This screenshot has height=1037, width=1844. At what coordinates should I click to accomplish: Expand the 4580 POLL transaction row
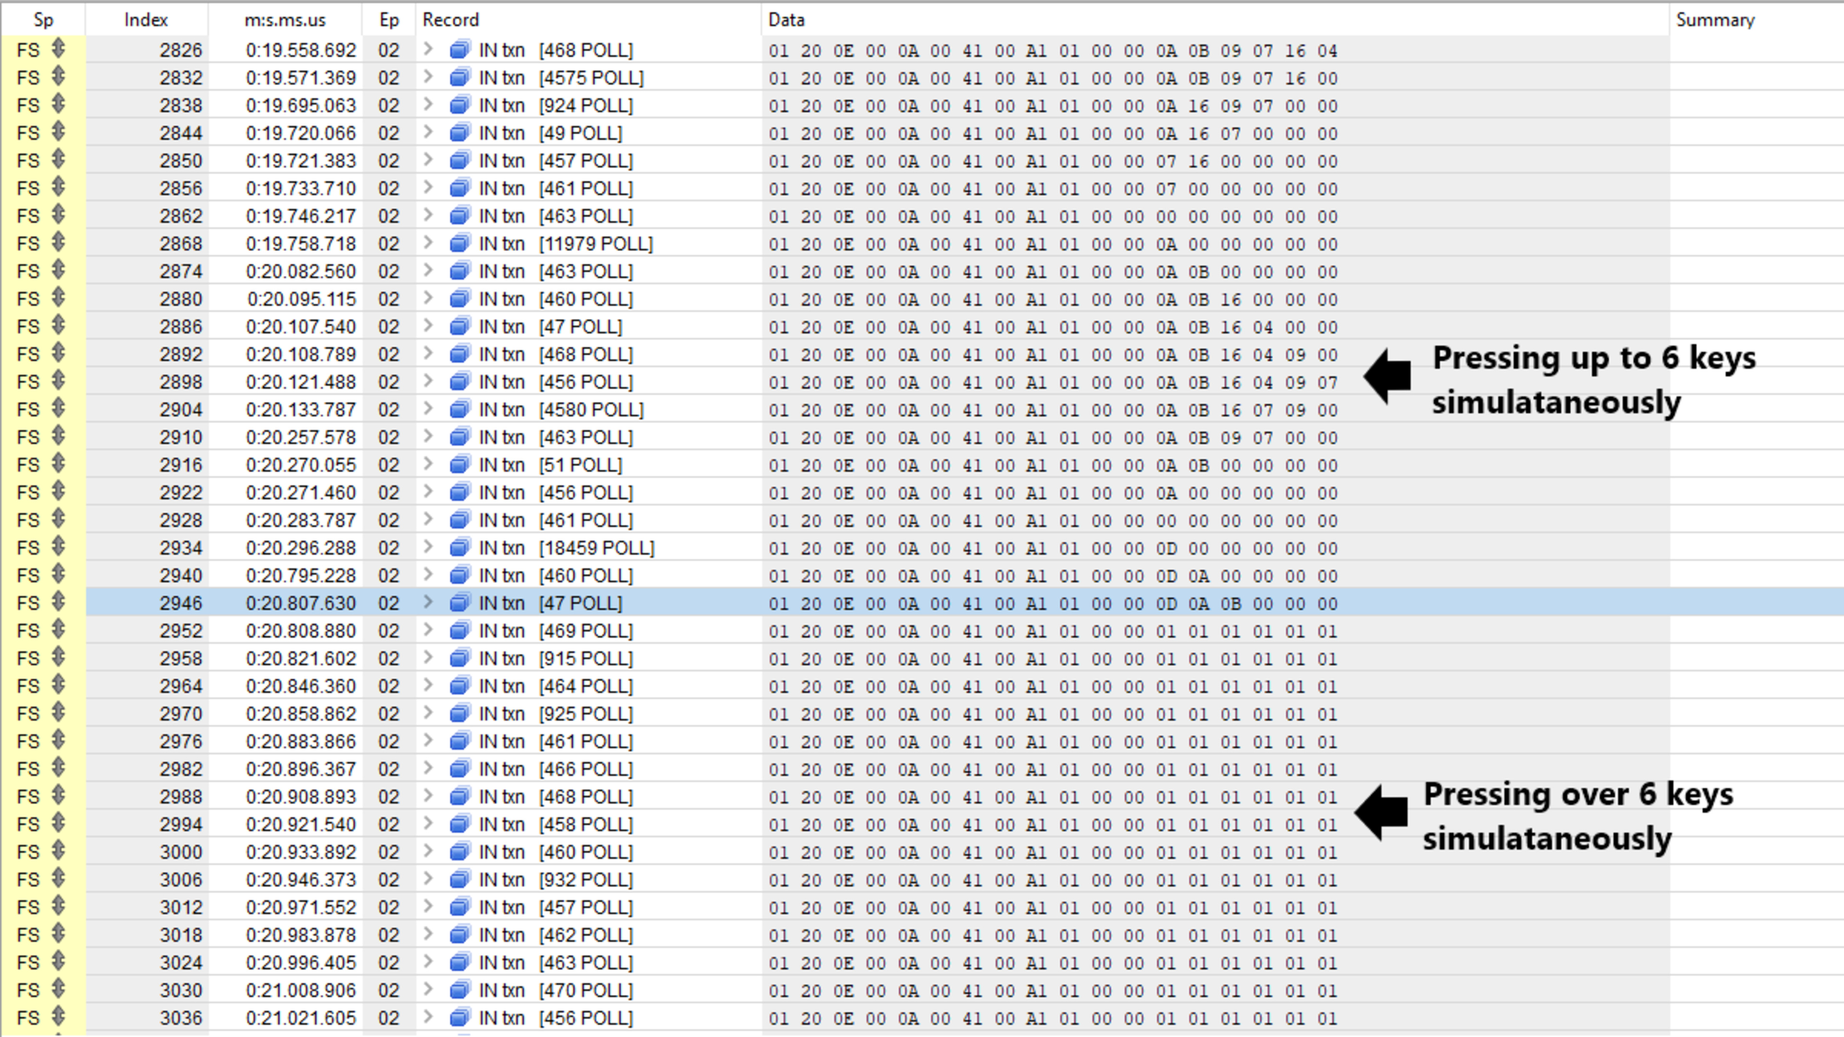tap(428, 410)
